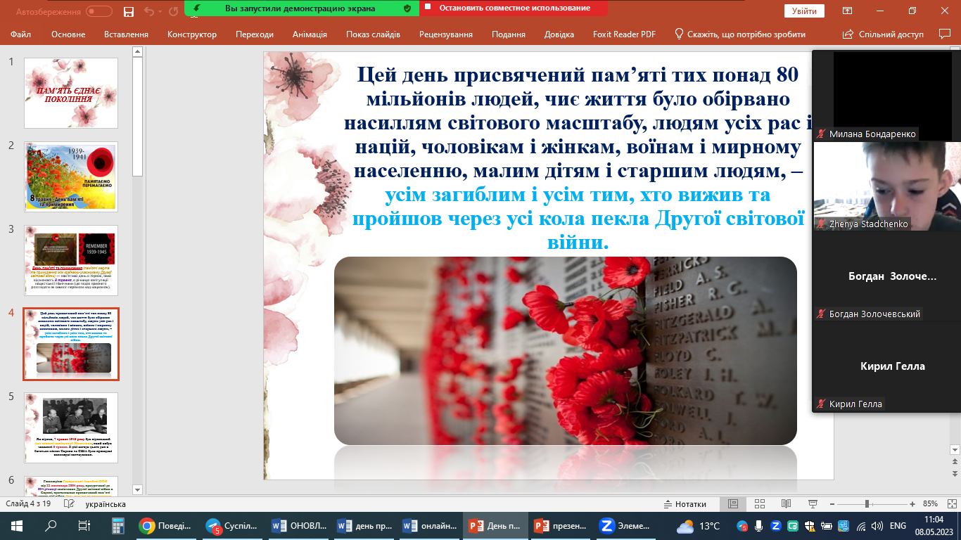This screenshot has width=961, height=540.
Task: Click the Спільний доступ button
Action: (x=883, y=34)
